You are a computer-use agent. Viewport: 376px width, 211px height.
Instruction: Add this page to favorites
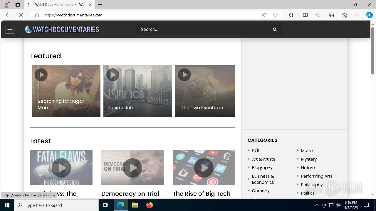pos(276,15)
